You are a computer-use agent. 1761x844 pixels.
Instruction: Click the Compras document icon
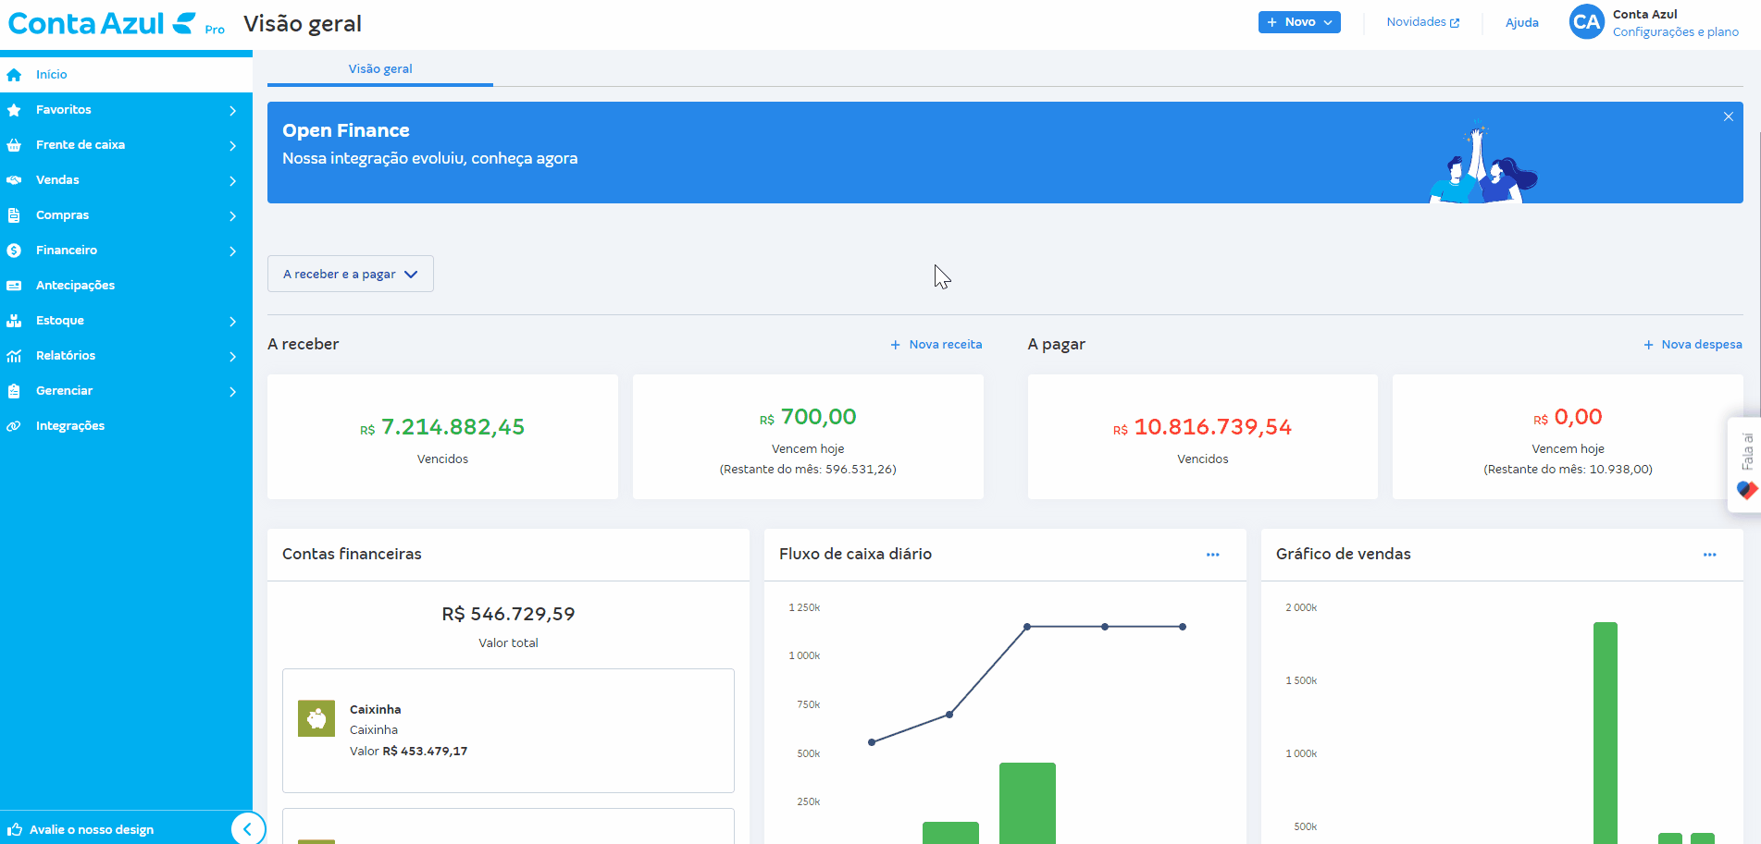click(15, 214)
